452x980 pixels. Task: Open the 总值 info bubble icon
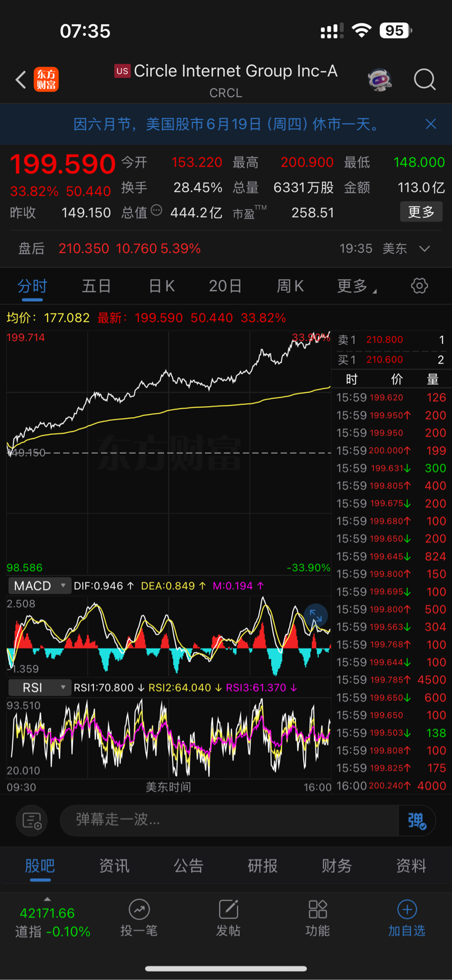point(157,210)
